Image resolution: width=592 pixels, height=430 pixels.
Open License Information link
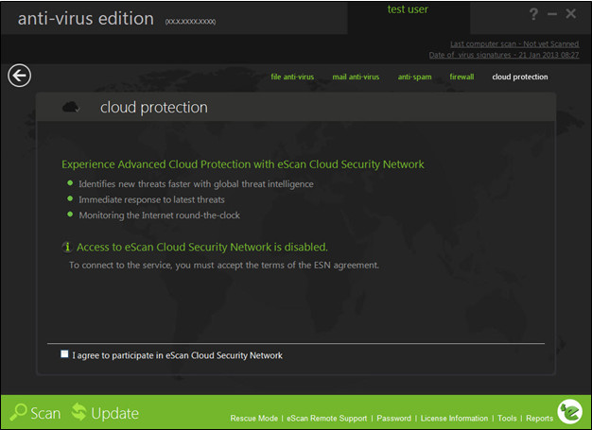tap(454, 419)
